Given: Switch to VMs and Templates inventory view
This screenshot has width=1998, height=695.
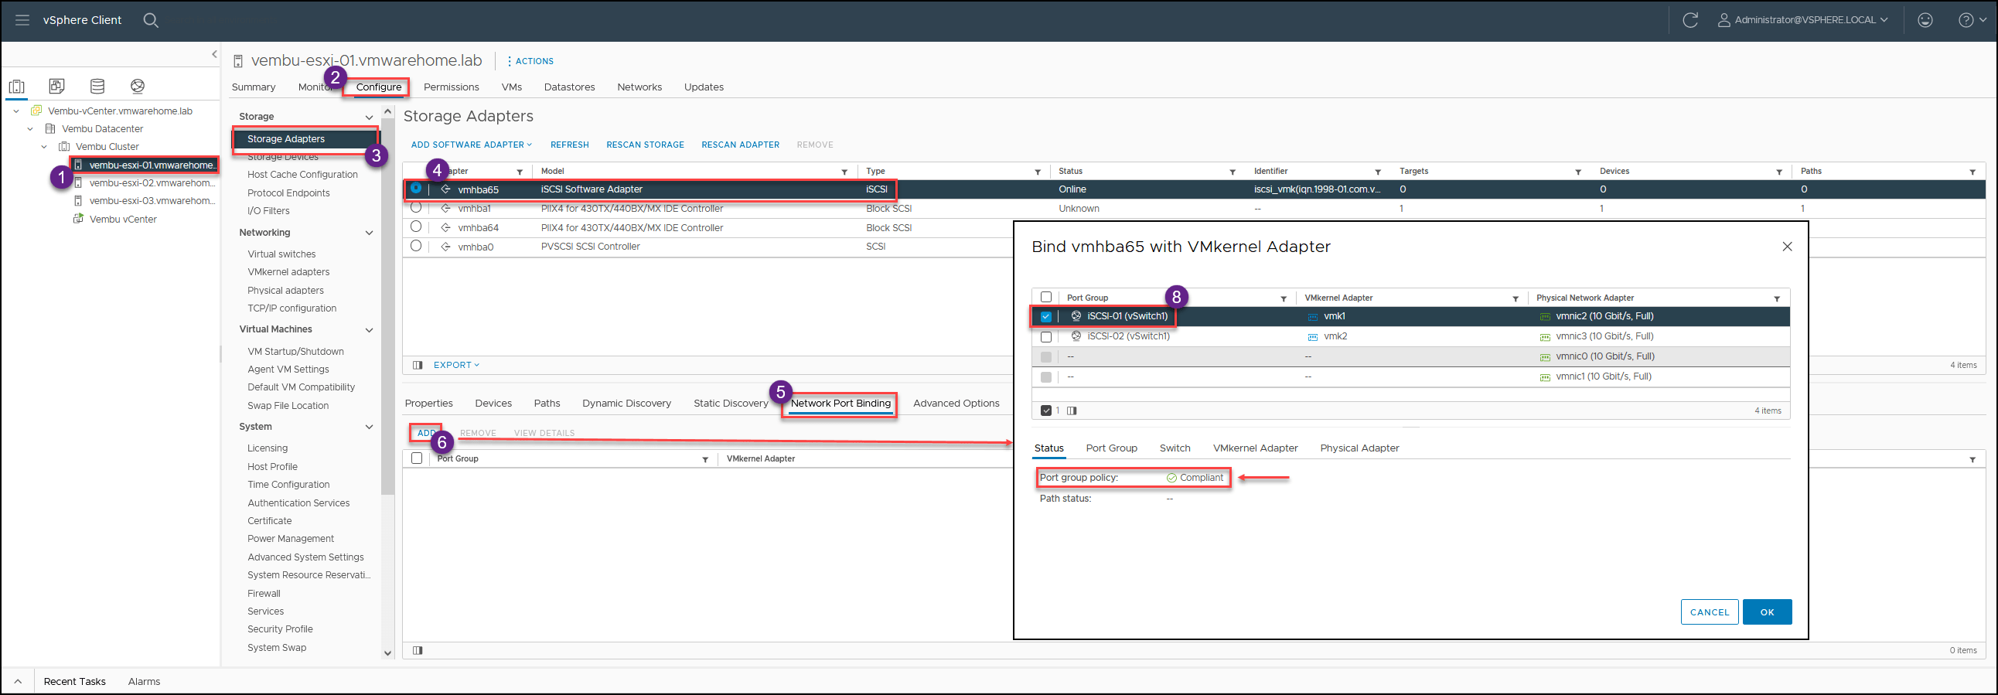Looking at the screenshot, I should 56,86.
